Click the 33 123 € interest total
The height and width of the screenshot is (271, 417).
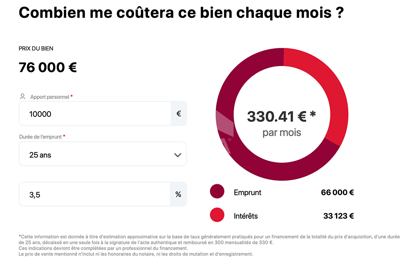point(338,216)
